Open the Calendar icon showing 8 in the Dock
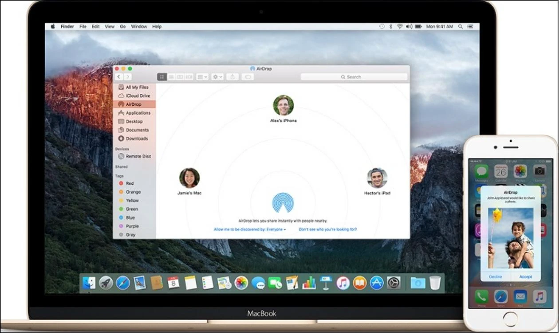This screenshot has height=333, width=559. point(173,282)
